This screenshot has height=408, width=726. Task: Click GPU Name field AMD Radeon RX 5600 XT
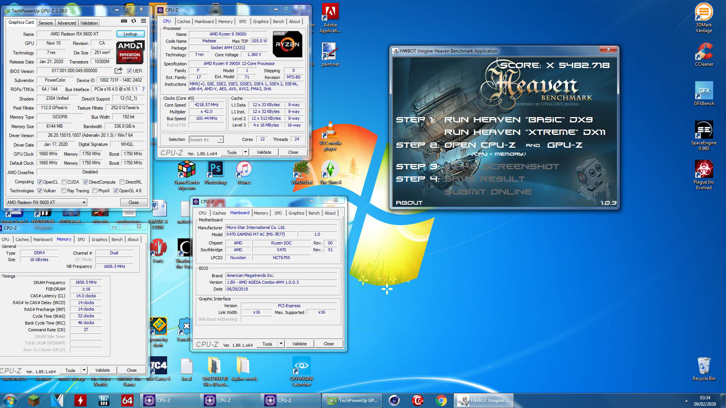pyautogui.click(x=74, y=34)
